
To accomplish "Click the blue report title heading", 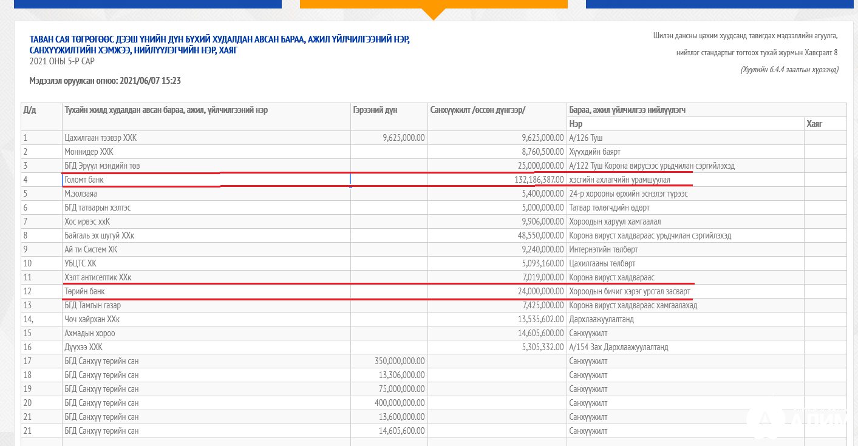I will pos(220,44).
